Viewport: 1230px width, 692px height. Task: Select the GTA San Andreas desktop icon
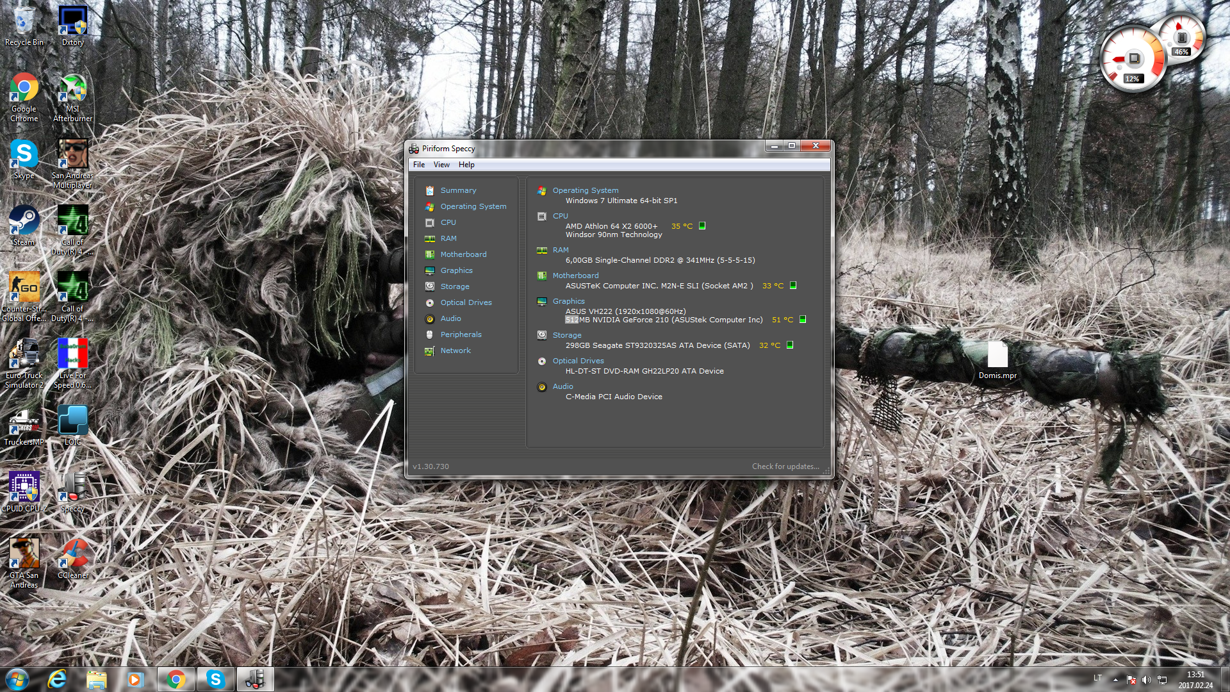(24, 564)
